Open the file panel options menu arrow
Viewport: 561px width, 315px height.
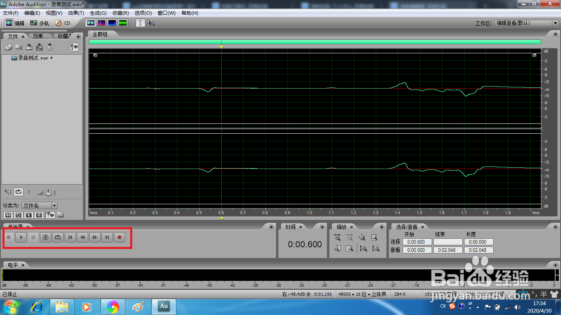click(78, 37)
